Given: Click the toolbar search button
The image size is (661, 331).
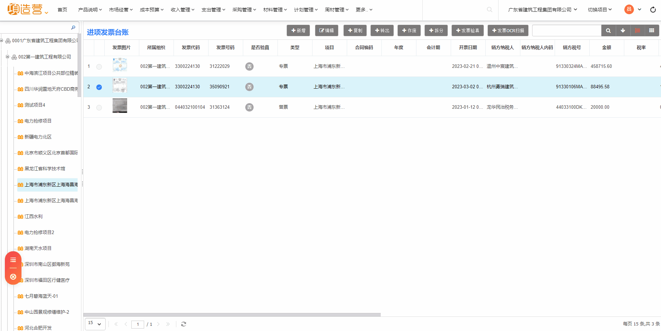Looking at the screenshot, I should (608, 30).
